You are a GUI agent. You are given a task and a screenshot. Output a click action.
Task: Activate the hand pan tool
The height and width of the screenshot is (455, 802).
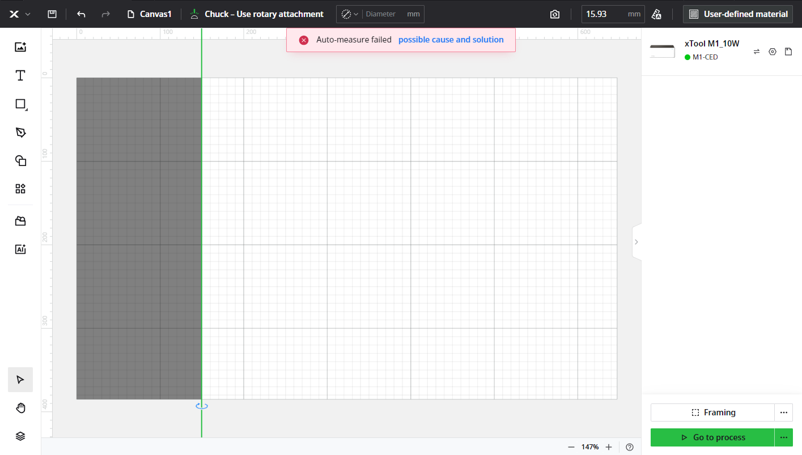point(20,408)
